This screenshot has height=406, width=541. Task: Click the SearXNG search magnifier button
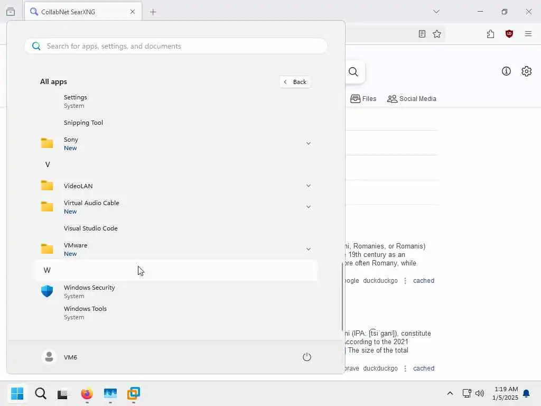353,72
